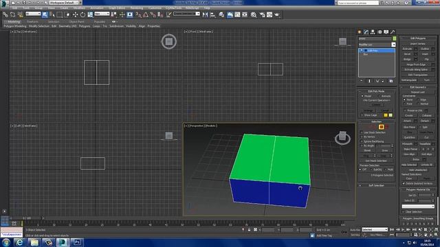Activate the Select Object tool
Image resolution: width=440 pixels, height=247 pixels.
(x=45, y=14)
